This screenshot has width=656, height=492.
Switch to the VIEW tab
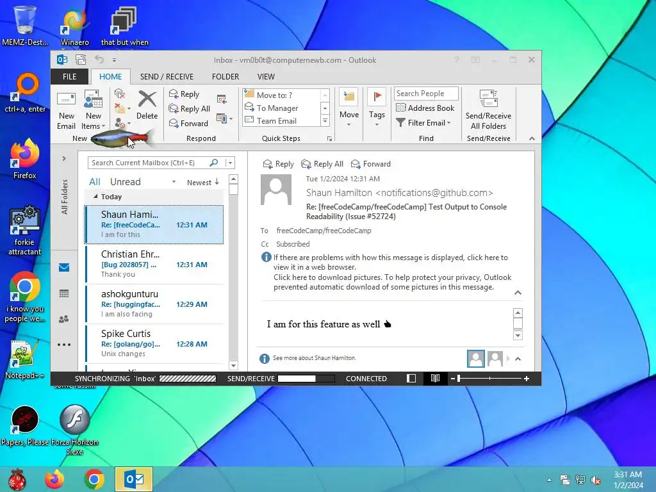tap(266, 77)
